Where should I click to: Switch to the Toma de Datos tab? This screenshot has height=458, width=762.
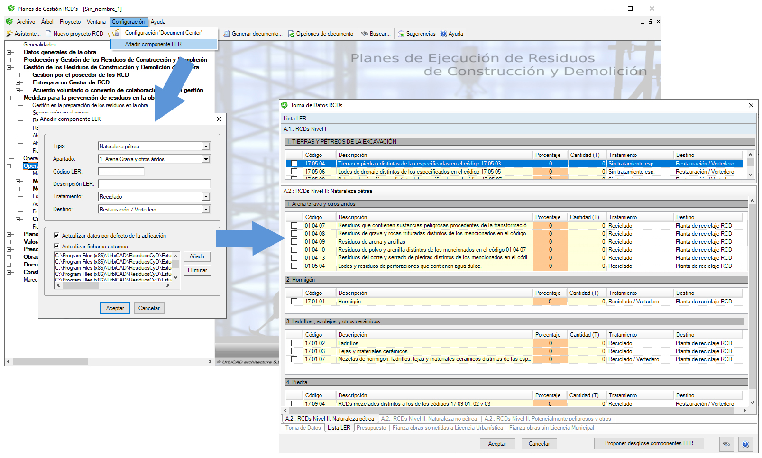point(303,428)
